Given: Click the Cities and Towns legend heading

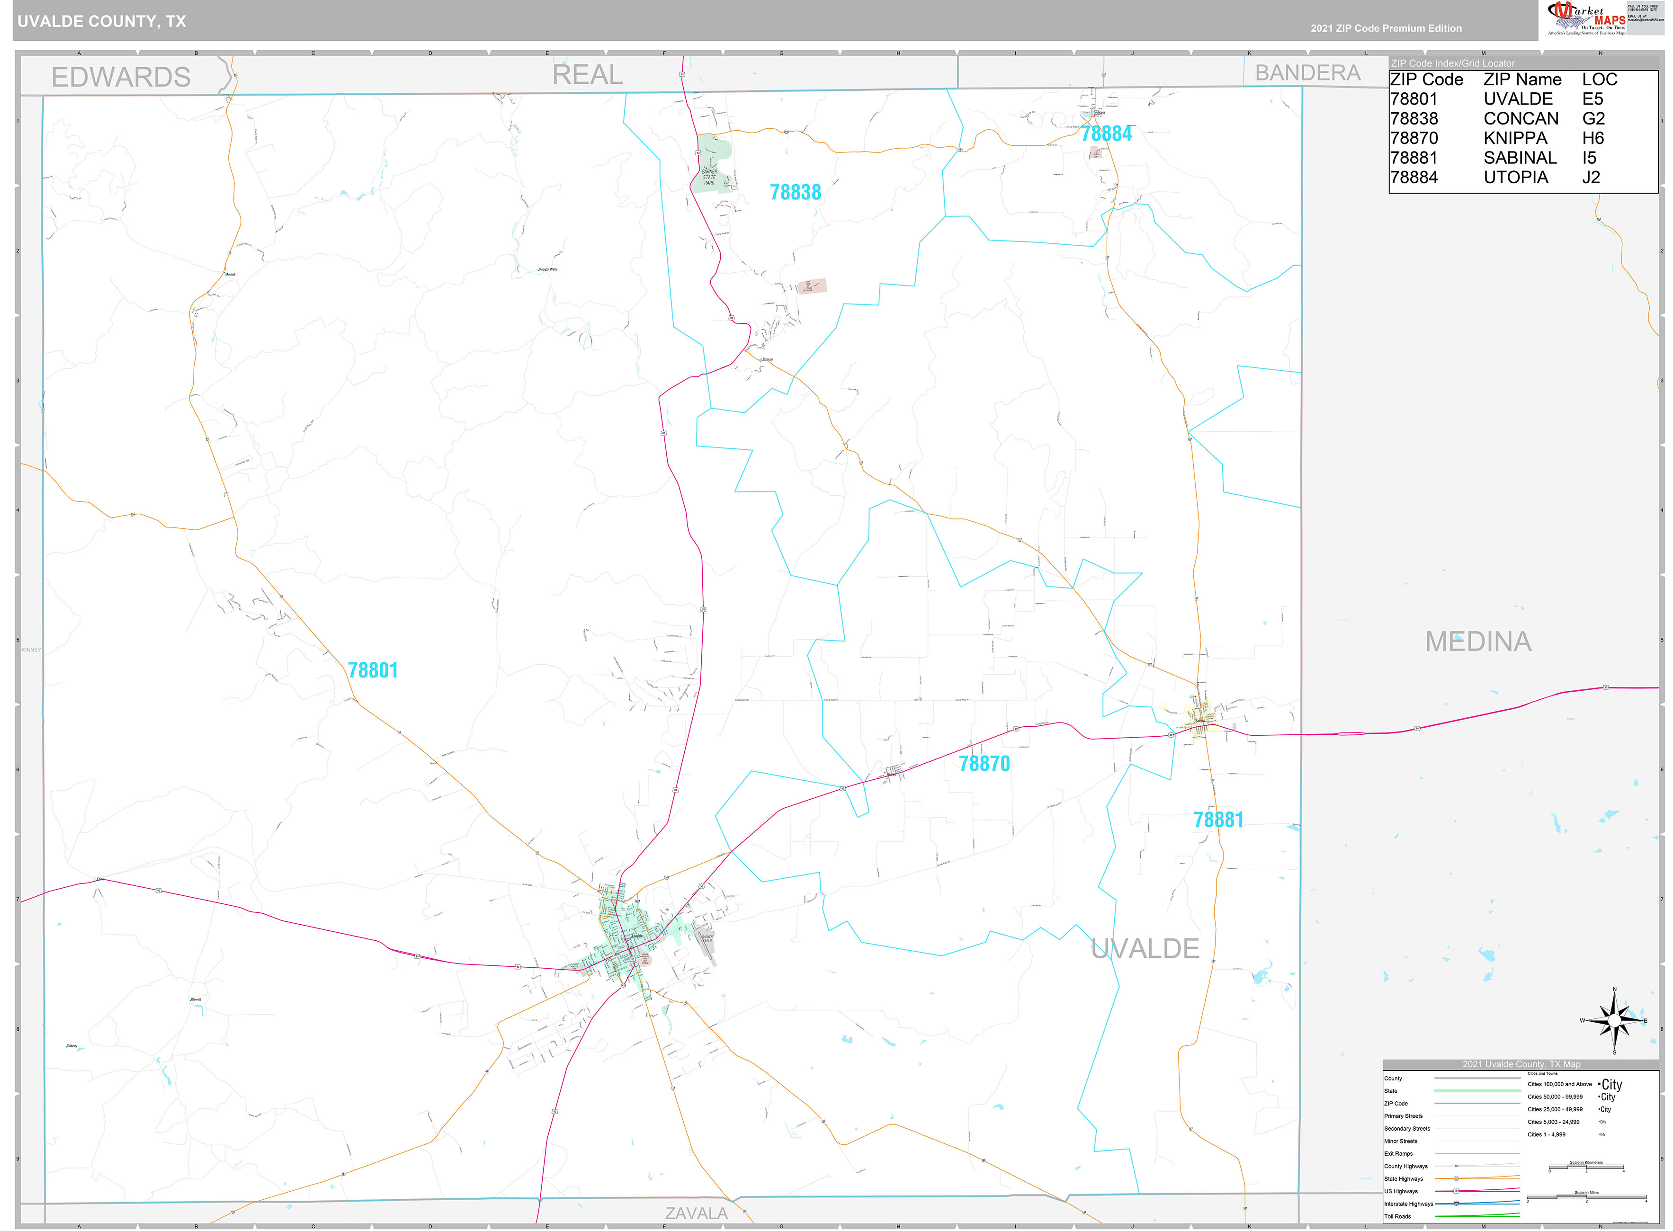Looking at the screenshot, I should point(1543,1074).
